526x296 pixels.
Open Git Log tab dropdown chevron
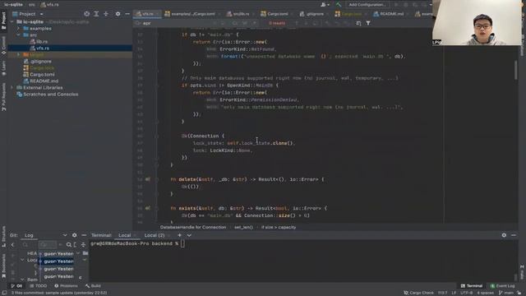(x=65, y=235)
